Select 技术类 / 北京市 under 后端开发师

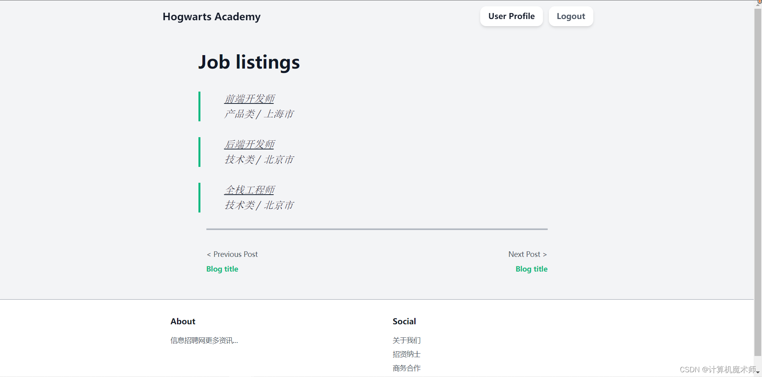pos(259,160)
